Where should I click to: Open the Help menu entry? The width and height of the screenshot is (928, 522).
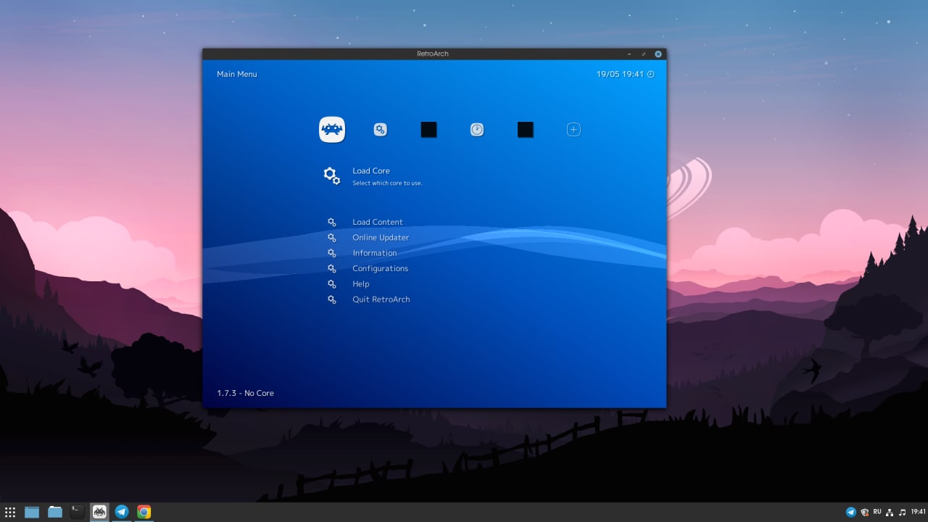pos(361,284)
